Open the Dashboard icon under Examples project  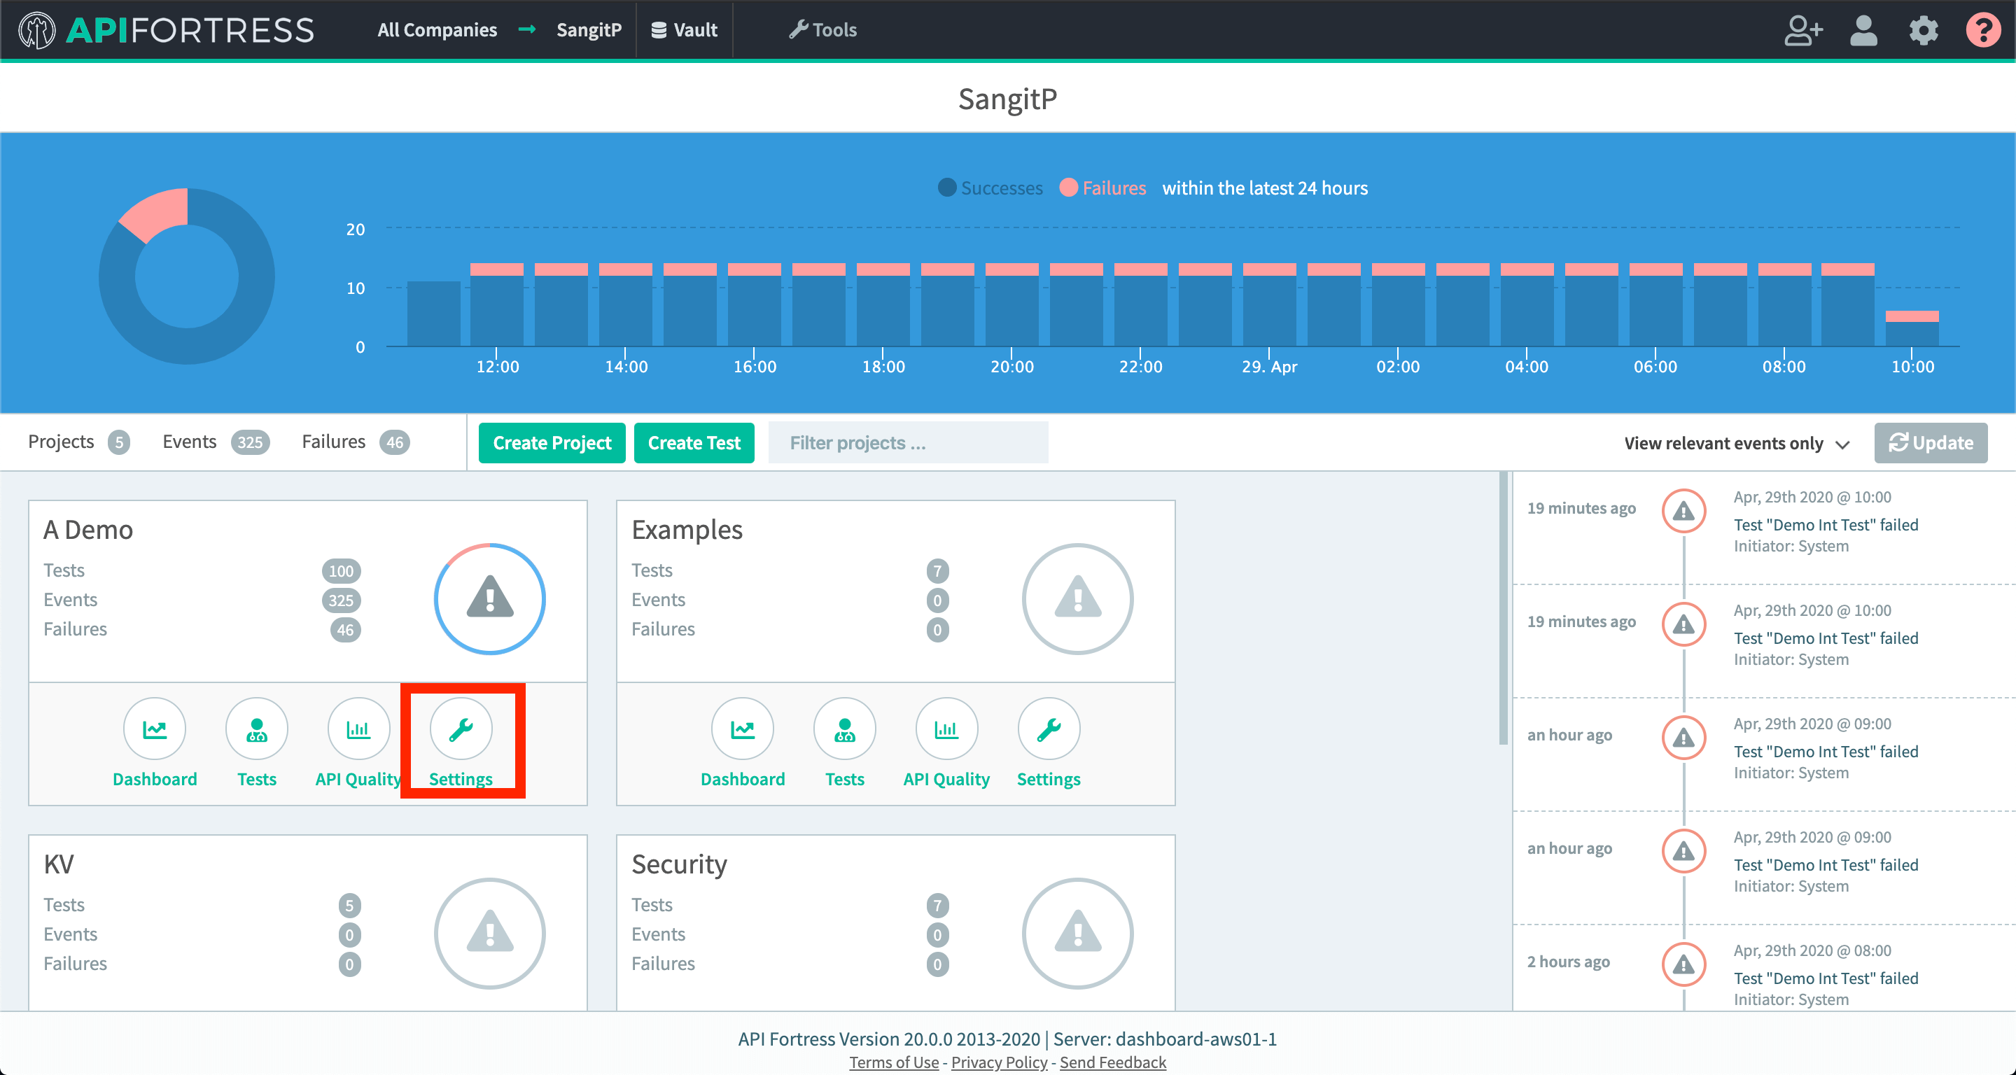point(742,729)
